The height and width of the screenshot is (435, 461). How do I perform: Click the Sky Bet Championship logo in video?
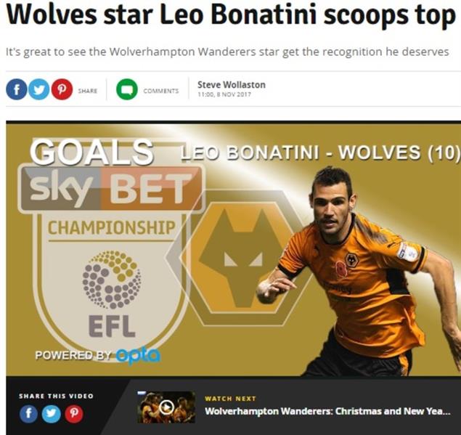111,249
